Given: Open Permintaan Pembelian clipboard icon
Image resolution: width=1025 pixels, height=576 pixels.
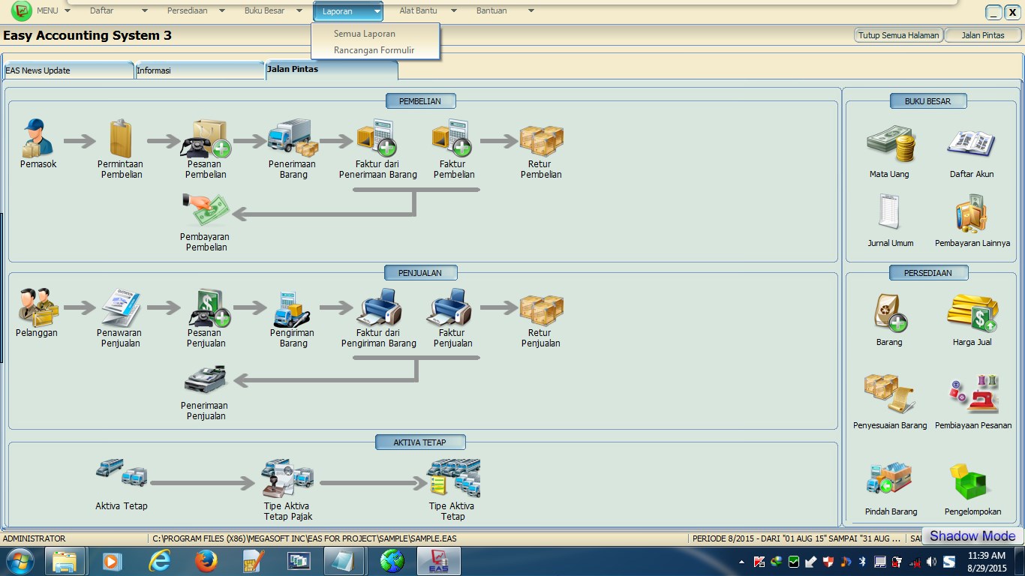Looking at the screenshot, I should [x=120, y=138].
